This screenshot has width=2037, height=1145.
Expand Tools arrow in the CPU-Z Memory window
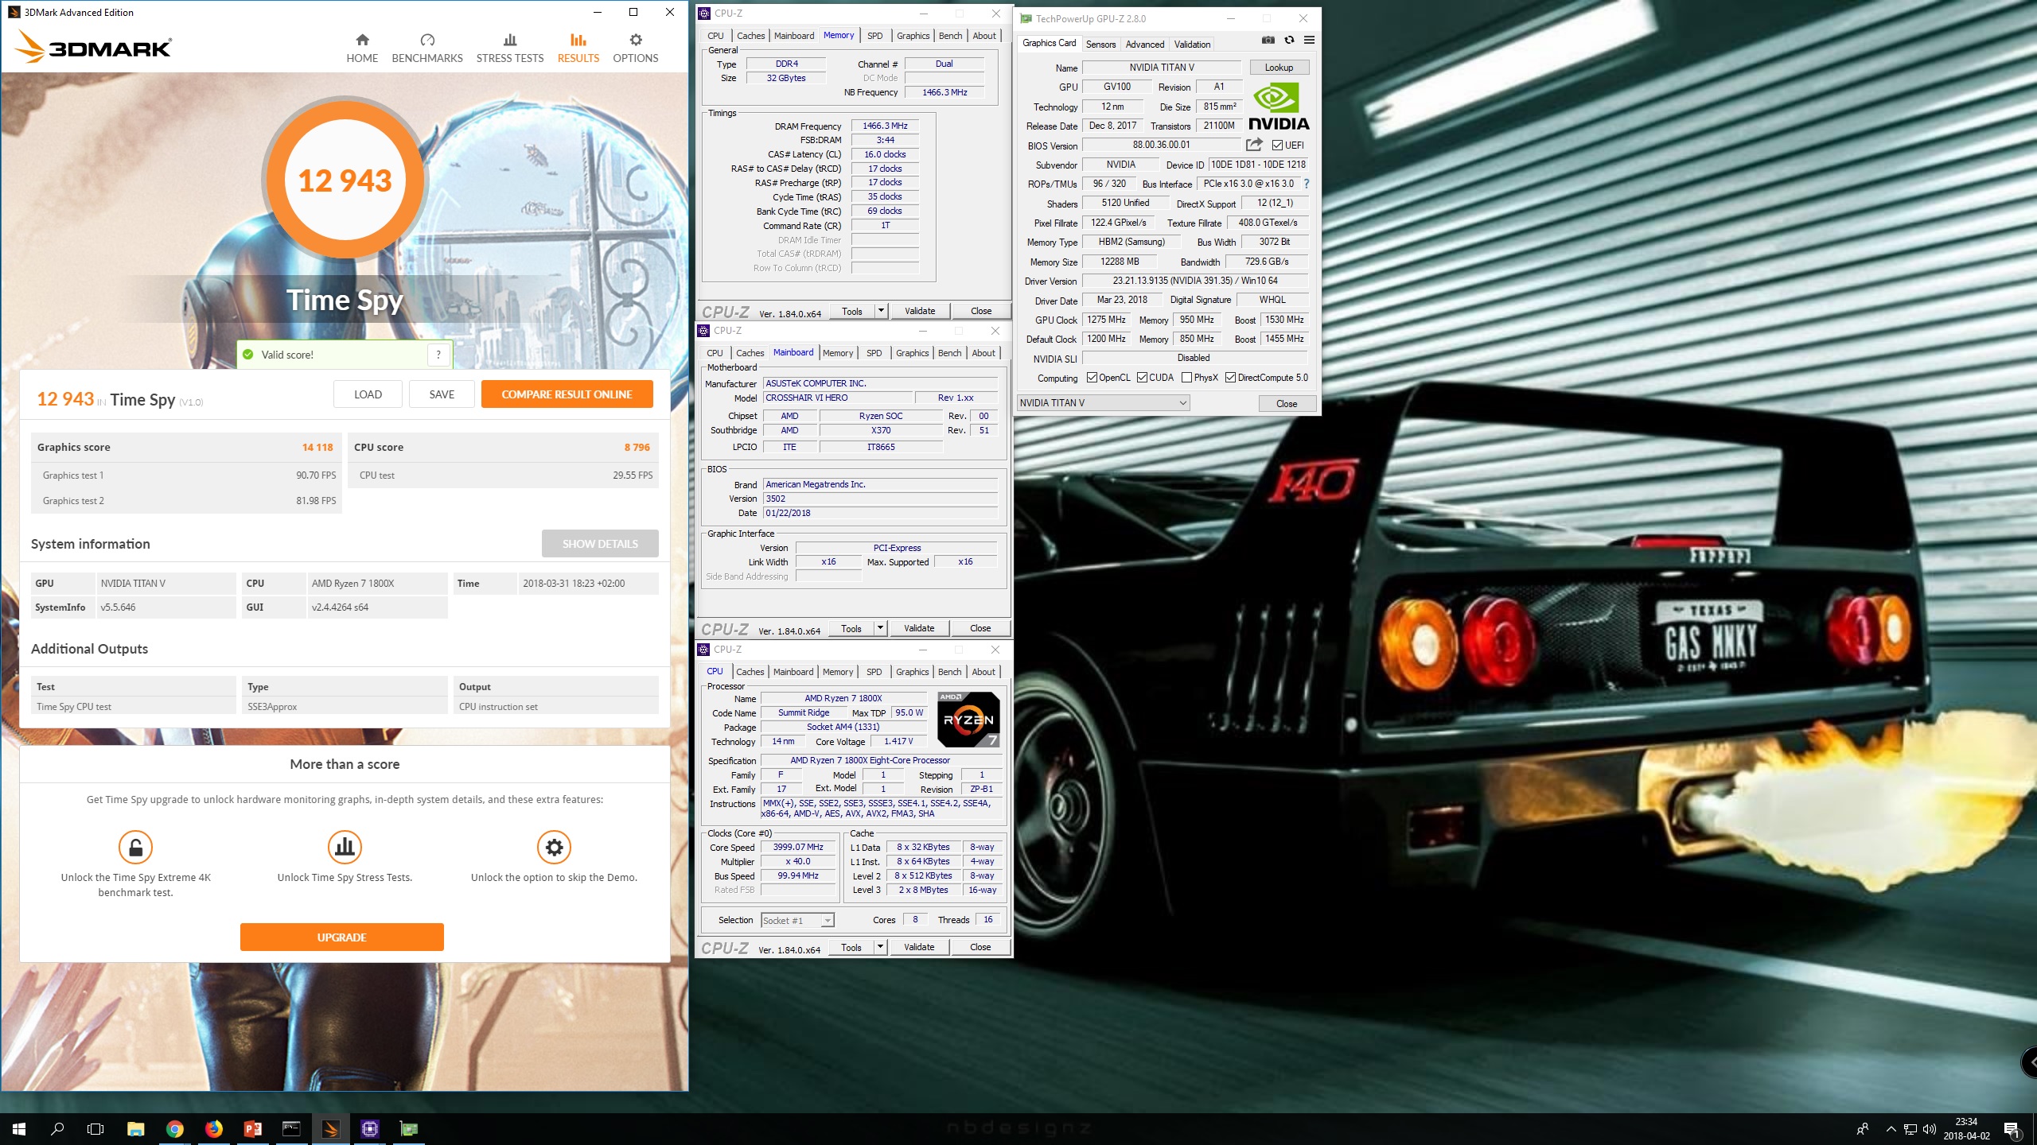pyautogui.click(x=881, y=311)
